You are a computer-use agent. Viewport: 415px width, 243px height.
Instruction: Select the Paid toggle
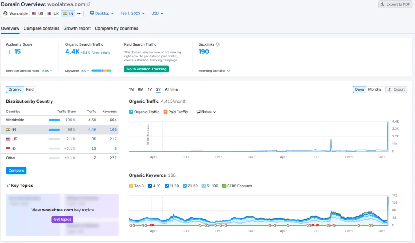coord(30,89)
